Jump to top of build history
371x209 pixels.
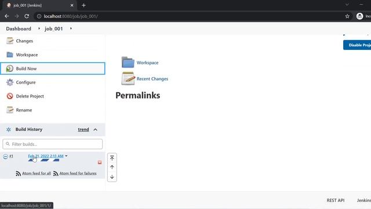point(112,158)
